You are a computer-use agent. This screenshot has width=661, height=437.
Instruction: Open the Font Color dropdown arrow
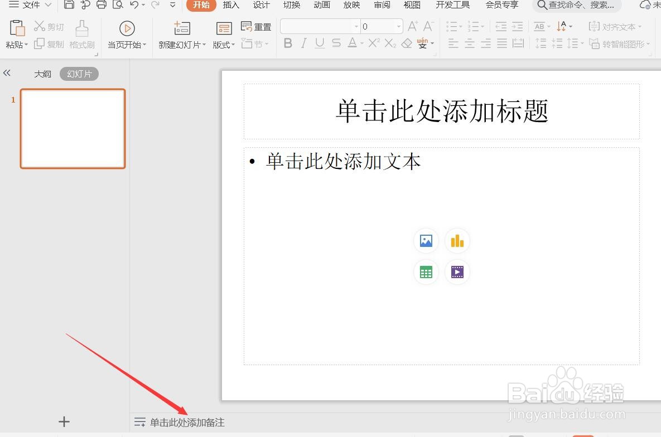click(362, 43)
